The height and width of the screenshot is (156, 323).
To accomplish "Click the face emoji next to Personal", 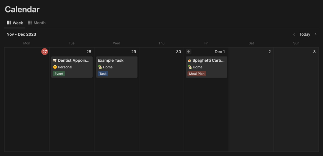I will point(55,67).
